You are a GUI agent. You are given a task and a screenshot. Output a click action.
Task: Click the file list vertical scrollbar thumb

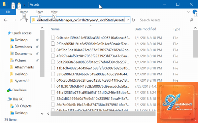tap(195, 44)
